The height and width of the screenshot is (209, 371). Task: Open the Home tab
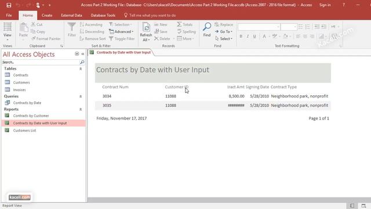tap(28, 16)
